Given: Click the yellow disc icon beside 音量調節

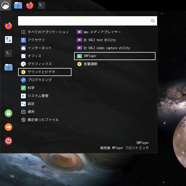Looking at the screenshot, I should click(x=79, y=64).
